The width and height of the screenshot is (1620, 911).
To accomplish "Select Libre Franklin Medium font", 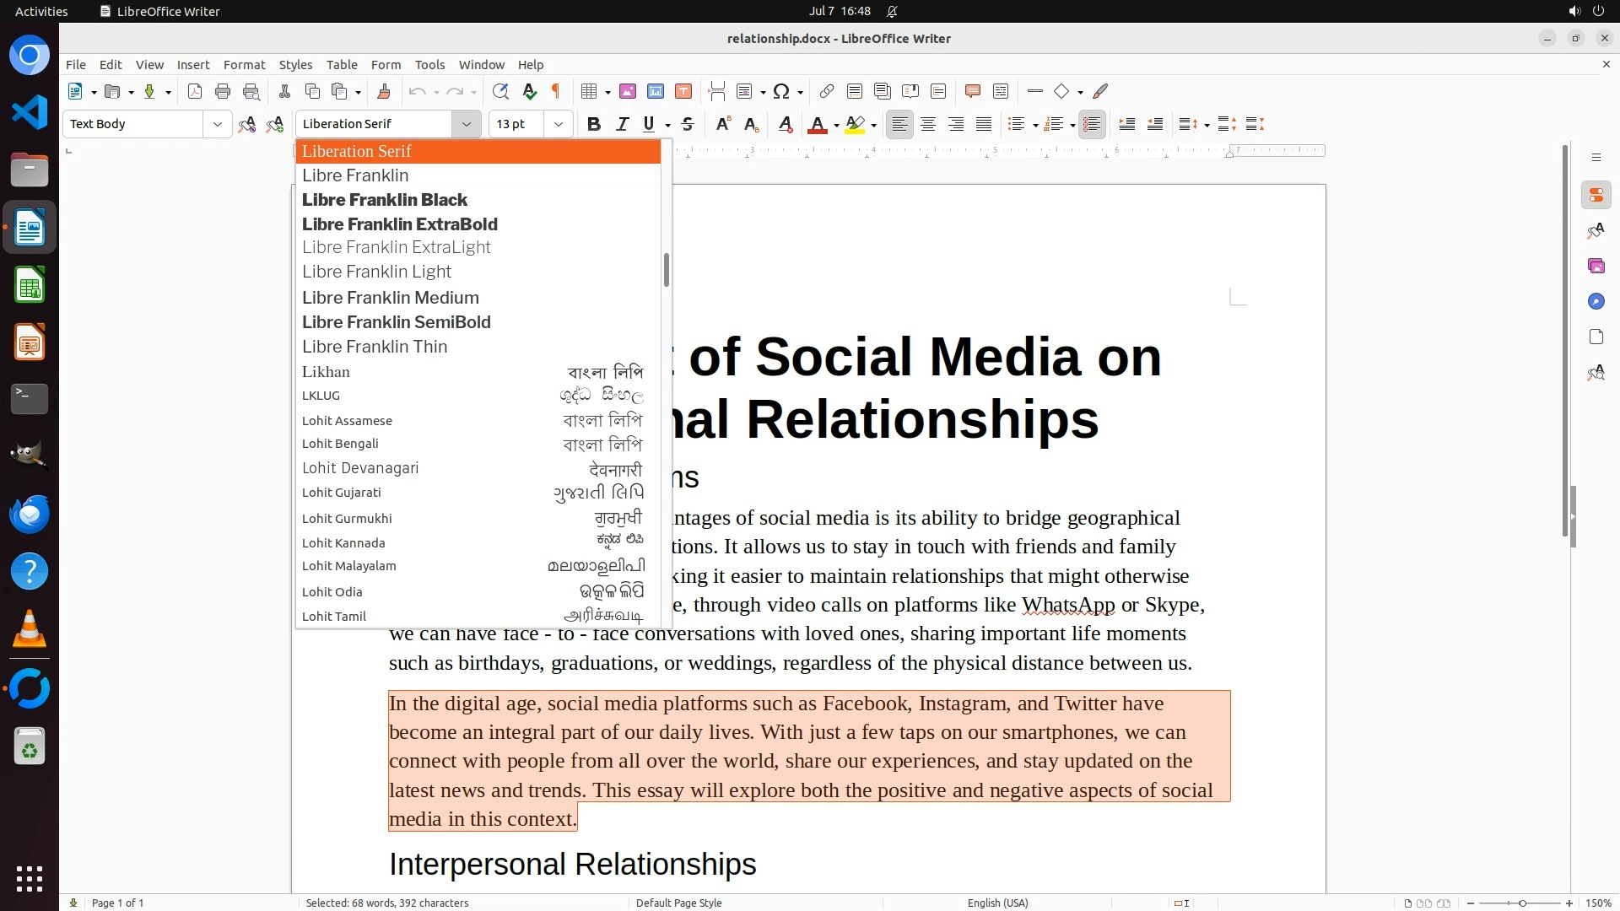I will point(391,297).
